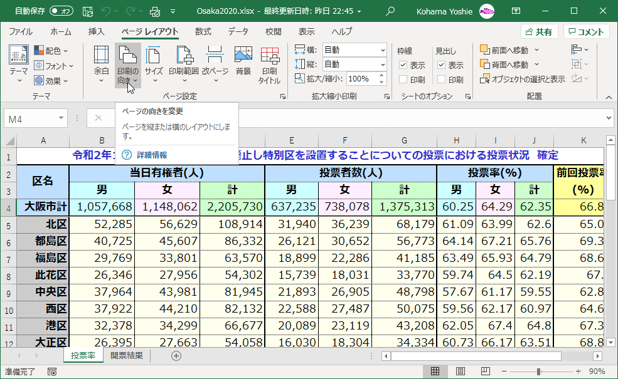The height and width of the screenshot is (379, 618).
Task: Open the 余白 (Margins) settings
Action: pyautogui.click(x=100, y=63)
